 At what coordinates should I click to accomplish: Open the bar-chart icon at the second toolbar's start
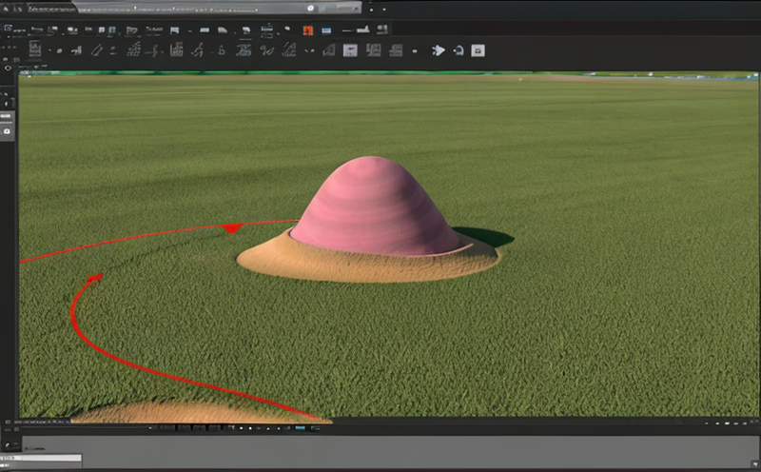coord(35,49)
